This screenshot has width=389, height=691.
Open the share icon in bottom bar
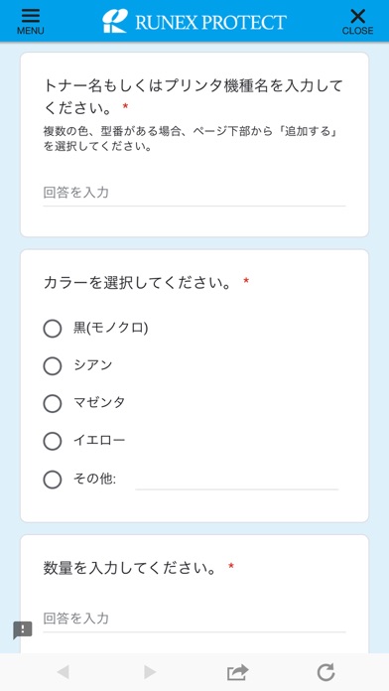238,672
